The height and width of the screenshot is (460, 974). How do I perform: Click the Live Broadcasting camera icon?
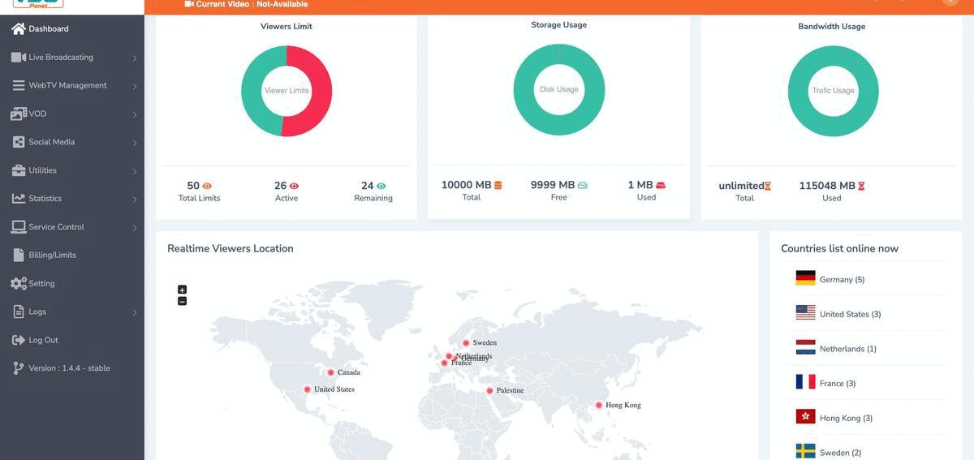18,58
